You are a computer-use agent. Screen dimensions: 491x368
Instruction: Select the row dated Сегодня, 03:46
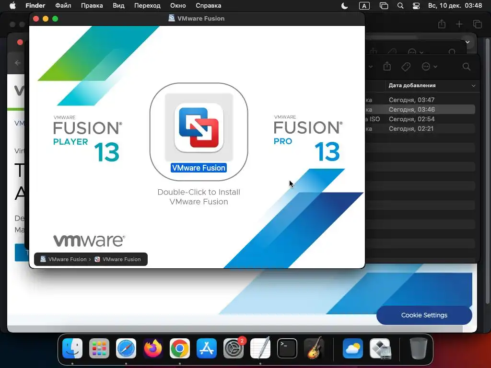pos(421,110)
